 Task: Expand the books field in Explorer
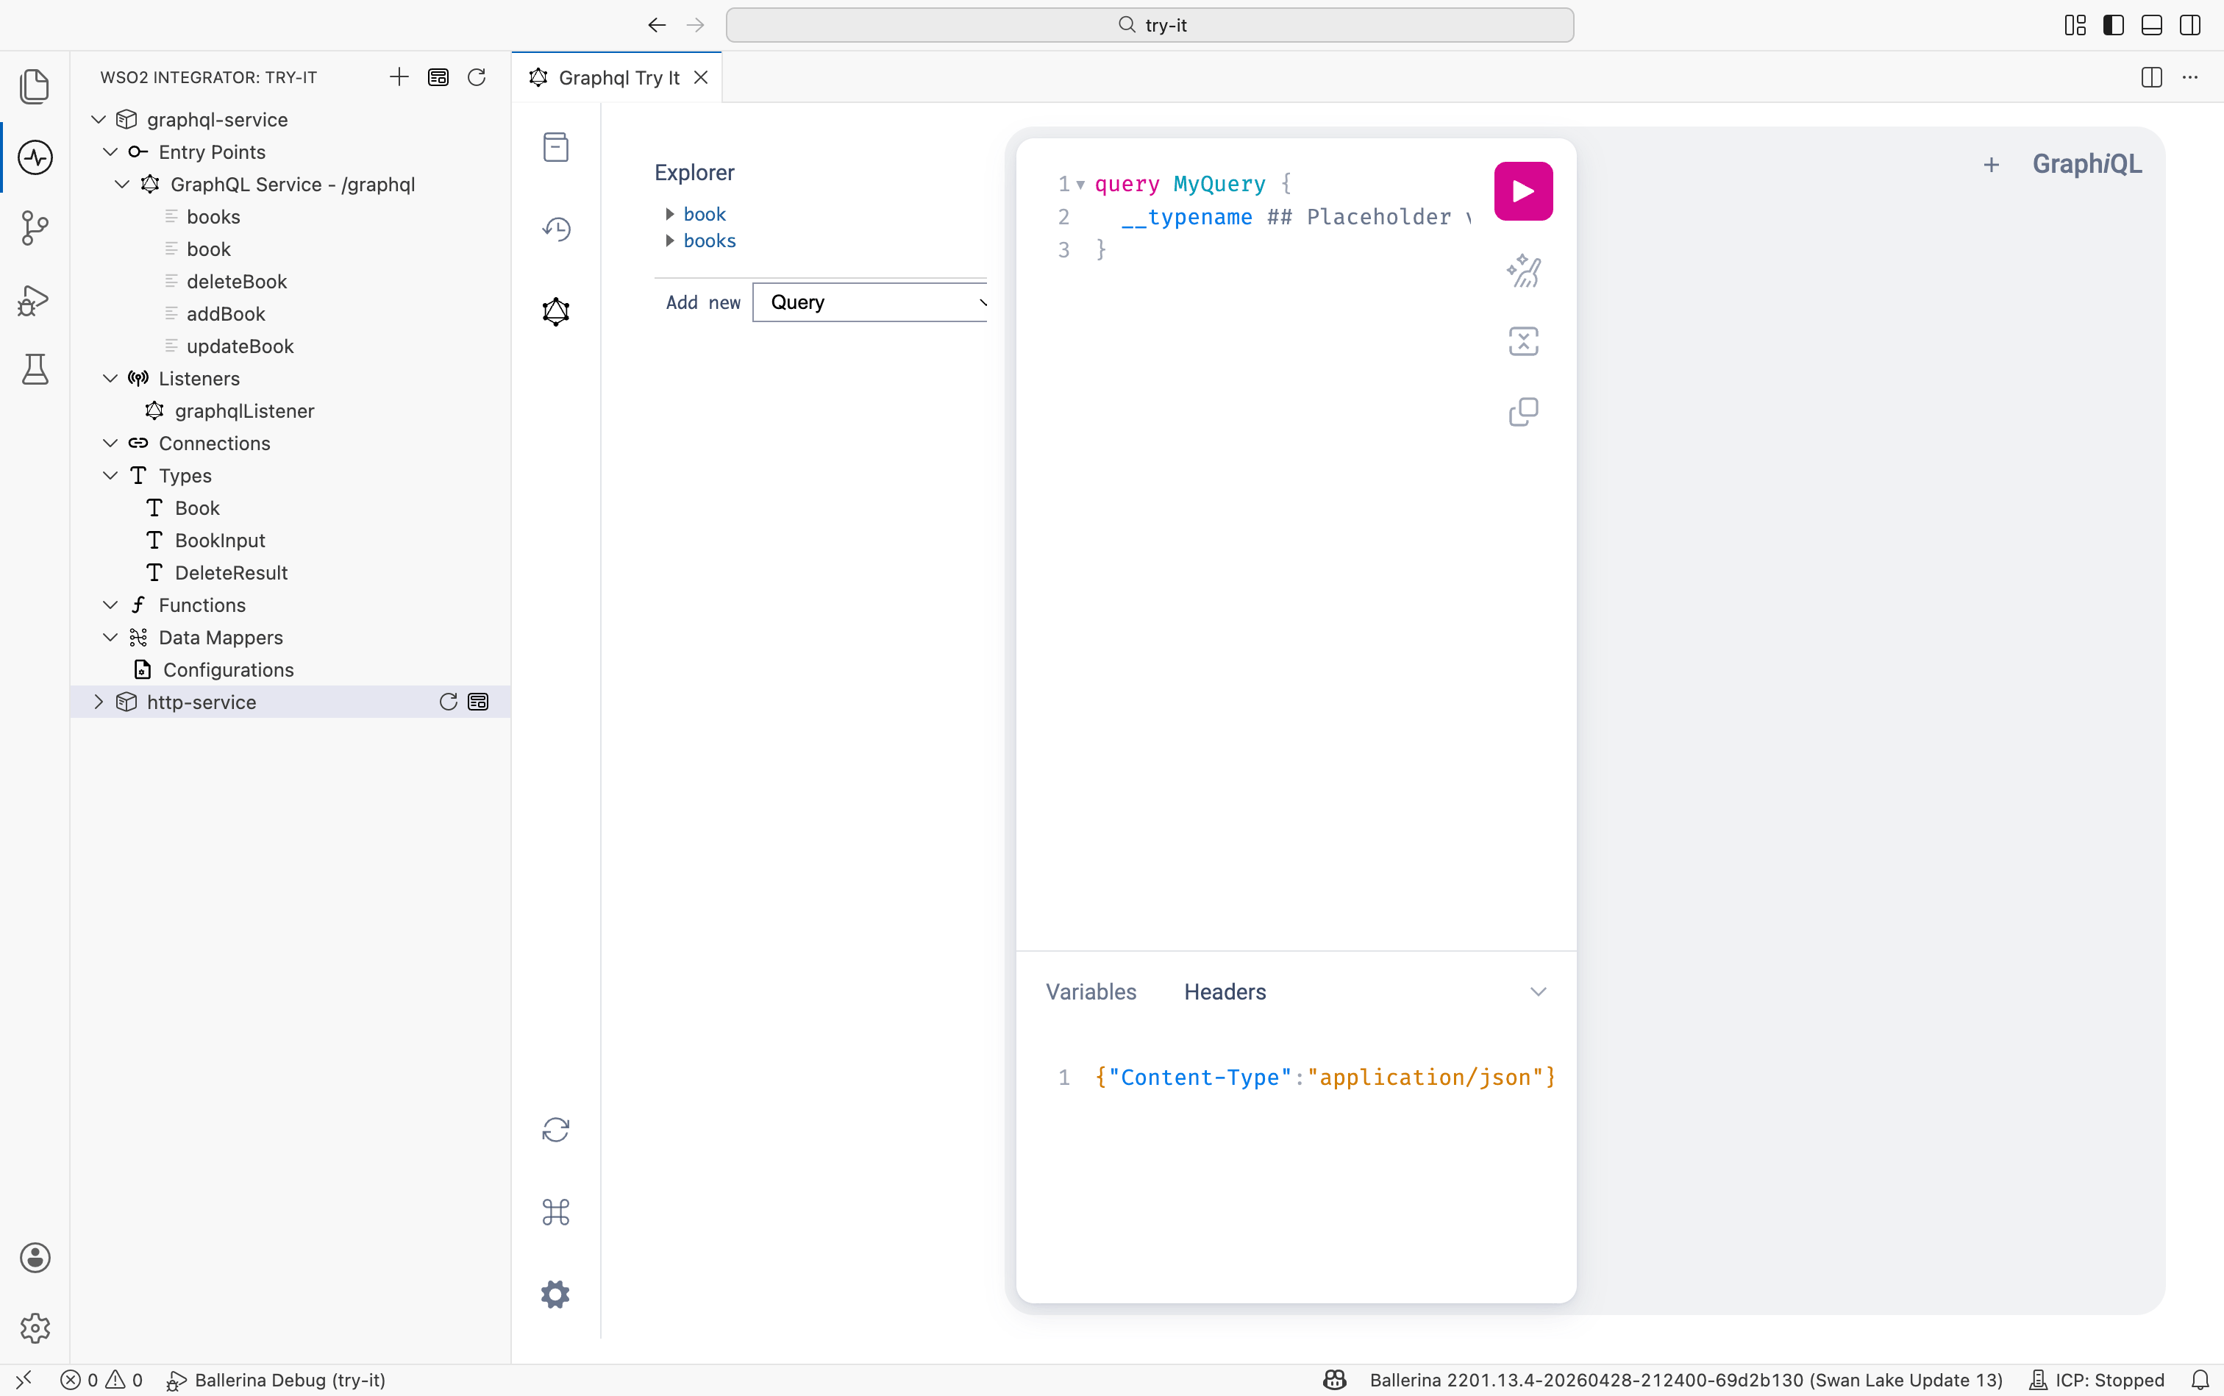[670, 241]
